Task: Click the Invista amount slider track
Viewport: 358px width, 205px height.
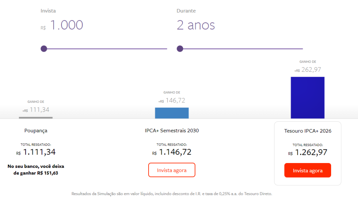Action: pos(105,49)
